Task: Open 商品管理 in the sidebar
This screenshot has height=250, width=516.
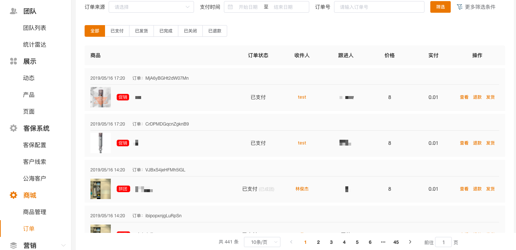Action: (x=35, y=212)
